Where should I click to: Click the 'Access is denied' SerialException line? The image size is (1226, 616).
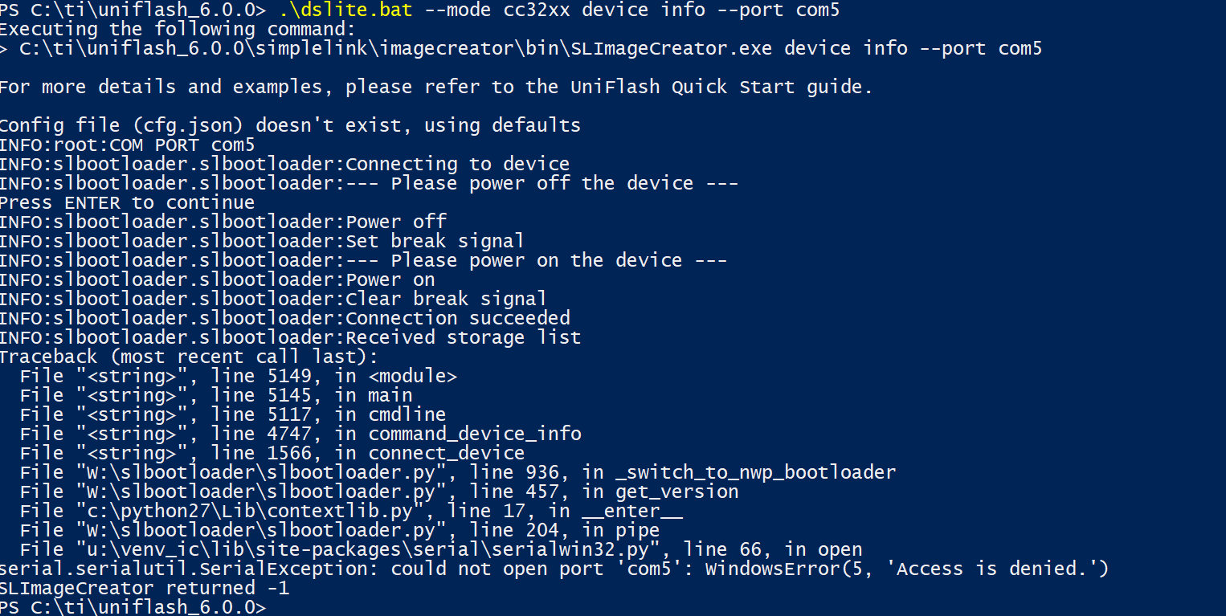(554, 569)
